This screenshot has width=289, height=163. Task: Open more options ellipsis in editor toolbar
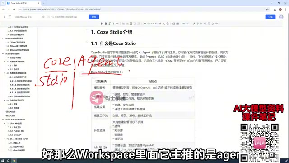click(x=217, y=24)
